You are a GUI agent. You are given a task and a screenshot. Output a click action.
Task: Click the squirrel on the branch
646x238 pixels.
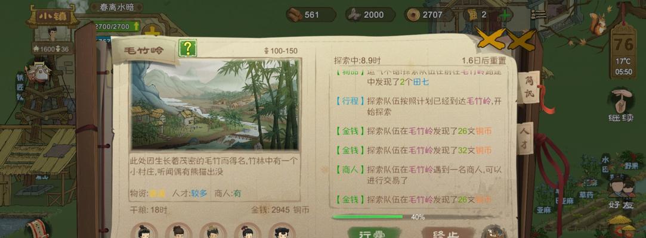click(597, 24)
